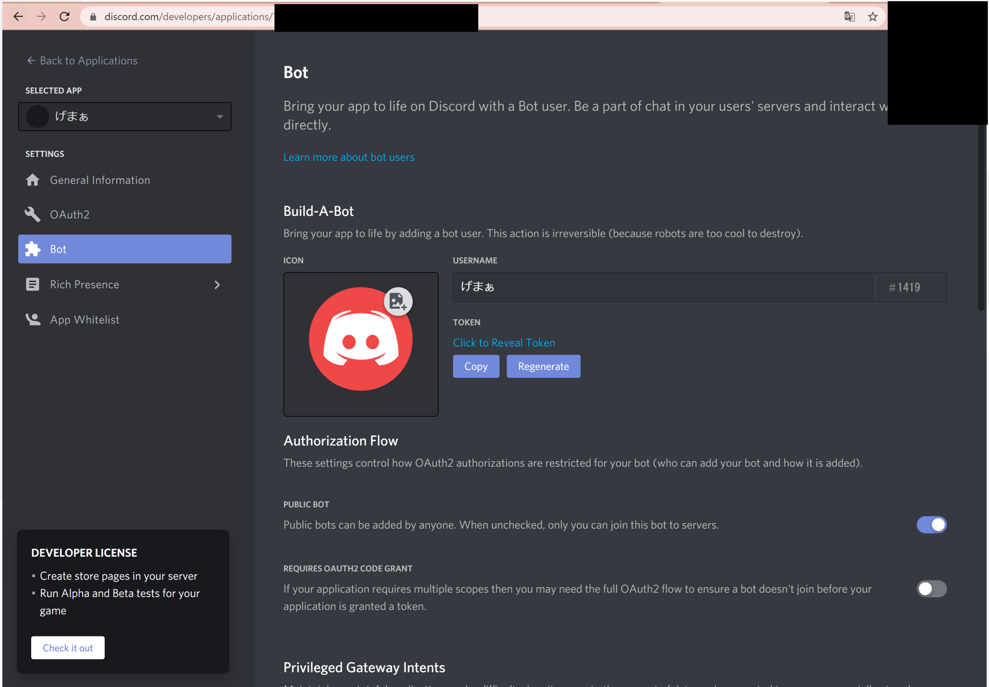Click the REQUIRES OAUTH2 CODE GRANT label
989x687 pixels.
(x=348, y=569)
